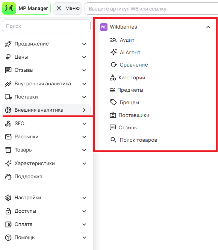218x250 pixels.
Task: Collapse the Wildberries section chevron
Action: (208, 27)
